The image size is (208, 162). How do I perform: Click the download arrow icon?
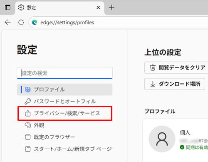[x=153, y=84]
